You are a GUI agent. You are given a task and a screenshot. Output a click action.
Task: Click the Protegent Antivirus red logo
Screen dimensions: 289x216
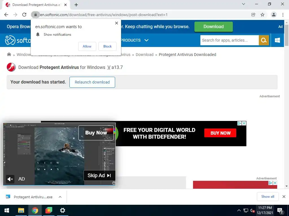[11, 67]
